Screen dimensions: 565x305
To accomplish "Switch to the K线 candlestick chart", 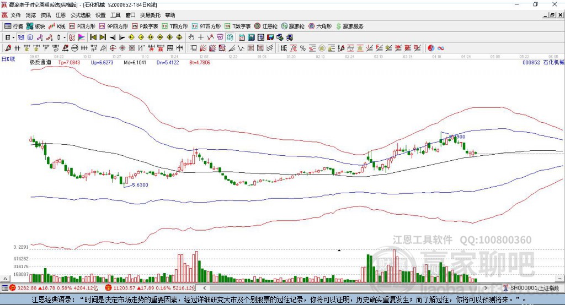I will click(x=57, y=26).
